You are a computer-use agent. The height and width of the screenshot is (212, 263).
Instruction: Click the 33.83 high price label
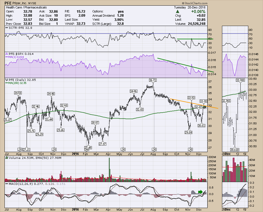point(191,98)
